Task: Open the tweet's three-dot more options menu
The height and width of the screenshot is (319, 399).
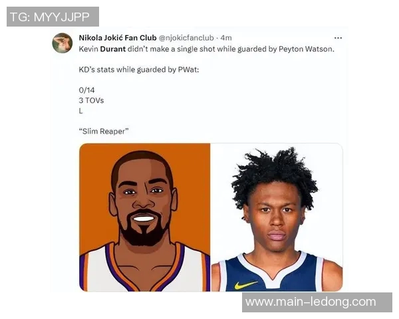Action: coord(338,38)
